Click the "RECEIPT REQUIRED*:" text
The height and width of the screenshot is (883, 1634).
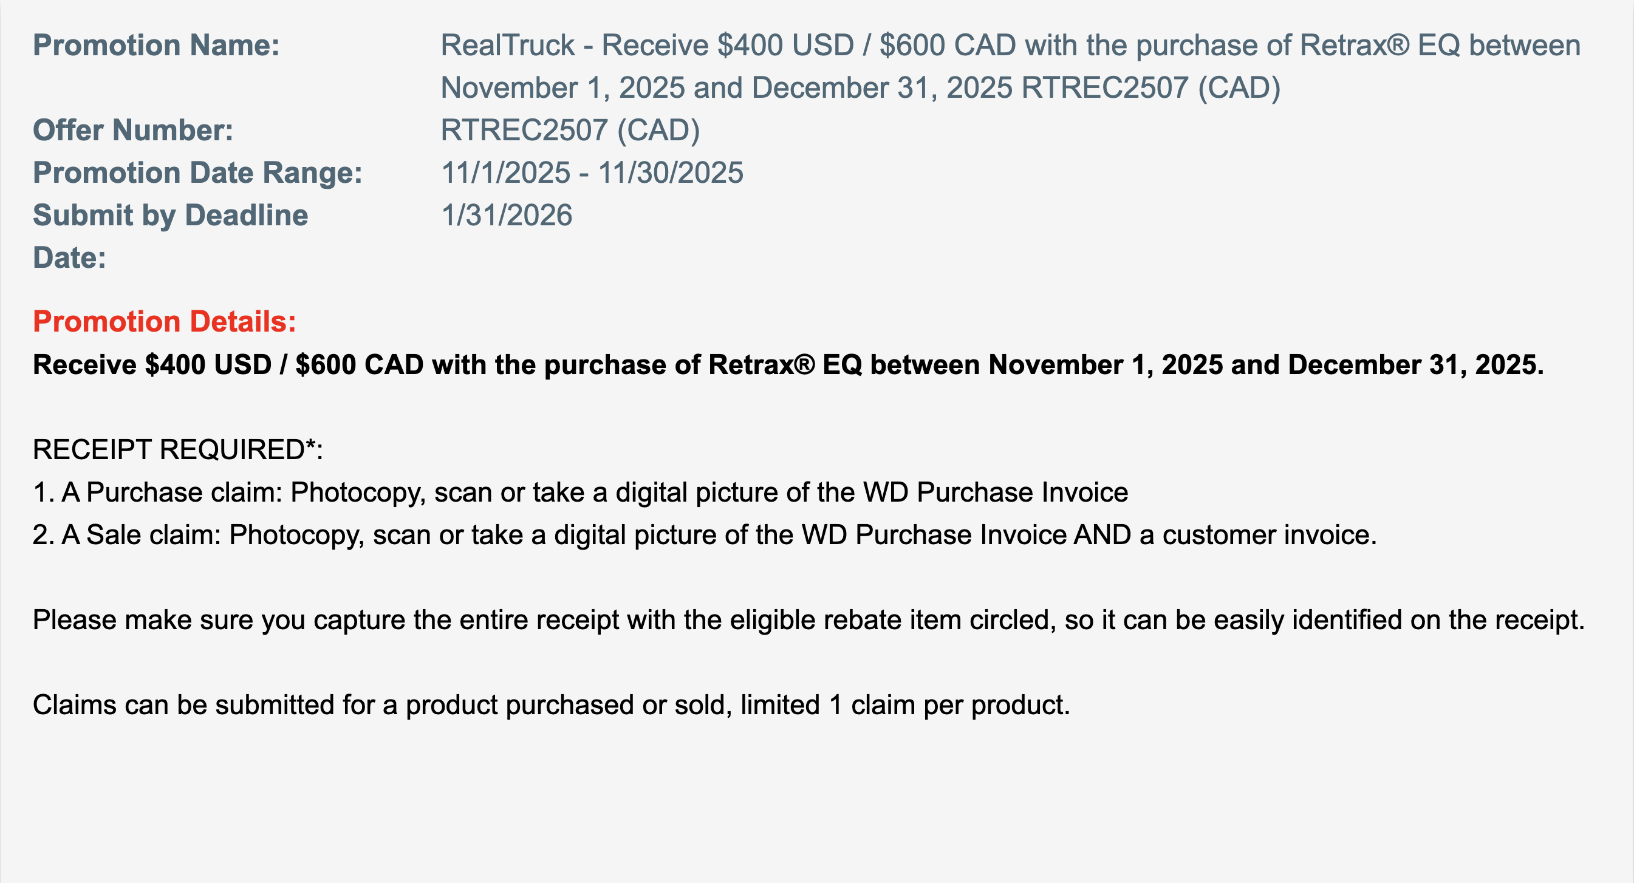point(177,450)
